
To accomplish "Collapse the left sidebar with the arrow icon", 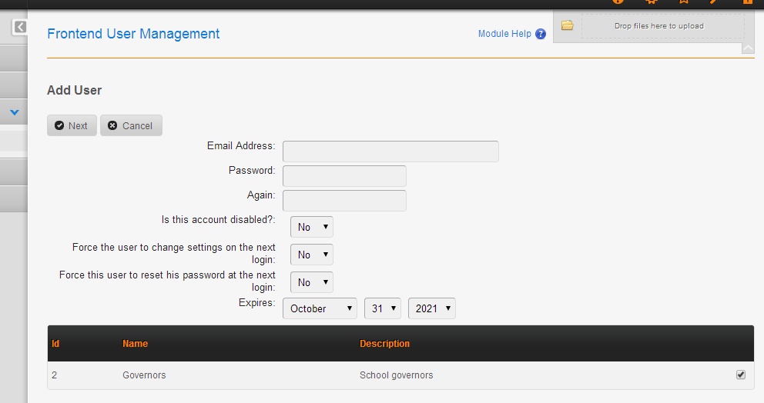I will coord(20,28).
